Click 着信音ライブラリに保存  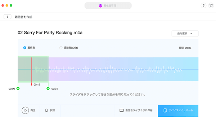pyautogui.click(x=139, y=110)
